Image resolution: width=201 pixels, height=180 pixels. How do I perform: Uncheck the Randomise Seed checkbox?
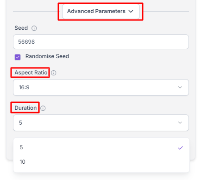tap(18, 57)
